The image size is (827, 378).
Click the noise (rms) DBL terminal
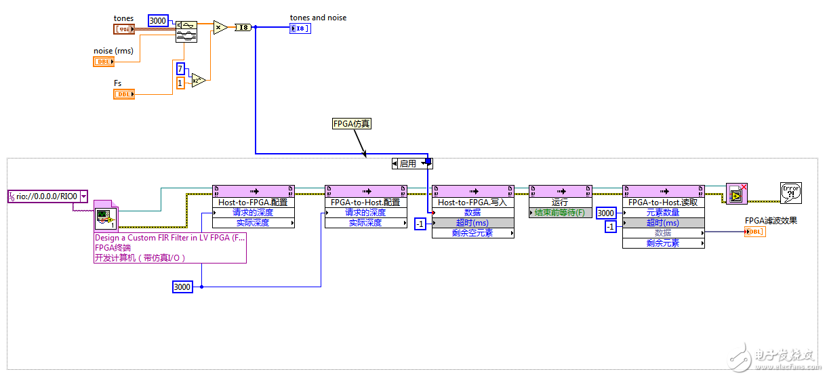point(104,62)
